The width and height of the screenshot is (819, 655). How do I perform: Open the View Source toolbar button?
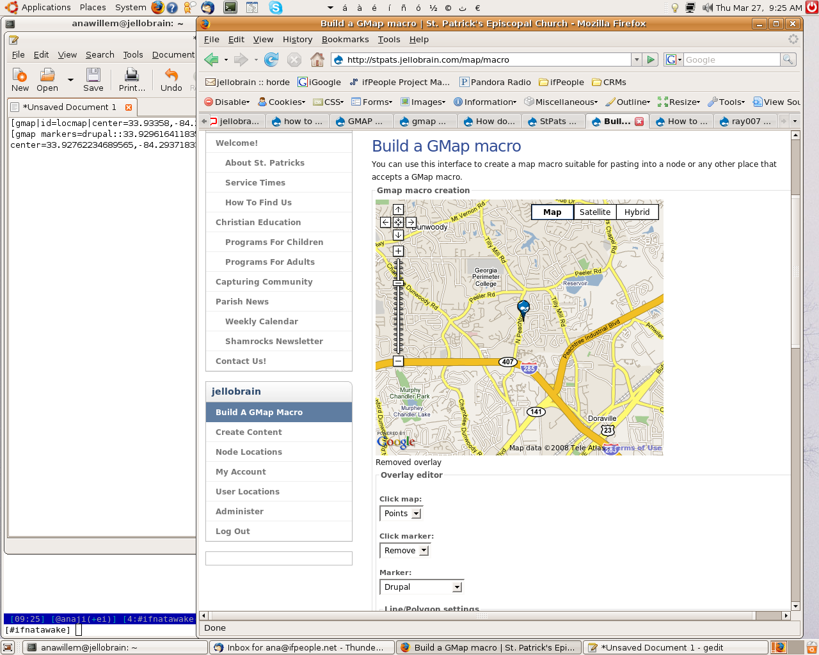coord(777,102)
